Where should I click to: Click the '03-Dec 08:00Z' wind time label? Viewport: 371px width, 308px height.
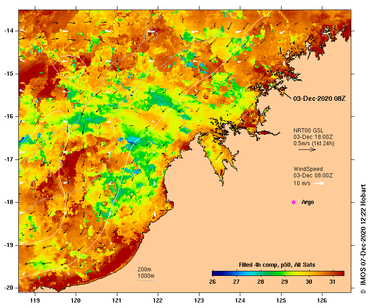pos(313,175)
